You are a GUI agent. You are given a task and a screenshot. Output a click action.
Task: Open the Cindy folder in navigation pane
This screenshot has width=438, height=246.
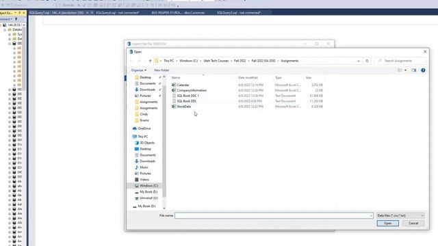tap(144, 114)
